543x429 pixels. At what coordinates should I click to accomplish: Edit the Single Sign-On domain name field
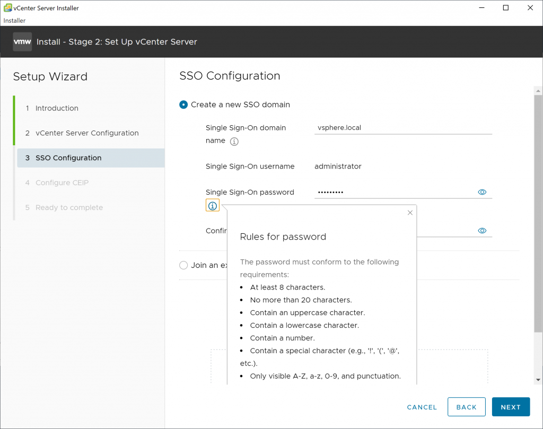pos(403,128)
